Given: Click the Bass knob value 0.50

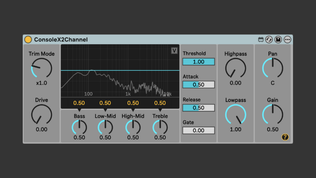Looking at the screenshot, I should point(79,137).
